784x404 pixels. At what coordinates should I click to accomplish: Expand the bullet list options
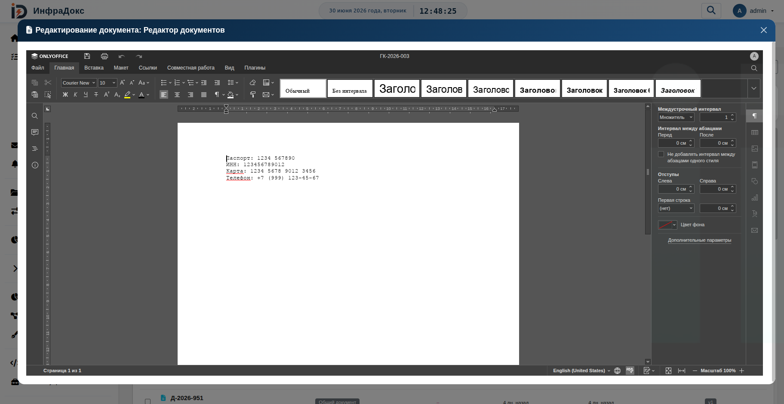(170, 82)
